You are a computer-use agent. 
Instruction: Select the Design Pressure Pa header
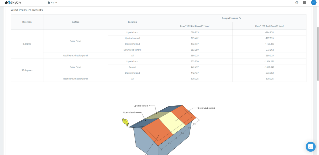pos(231,18)
